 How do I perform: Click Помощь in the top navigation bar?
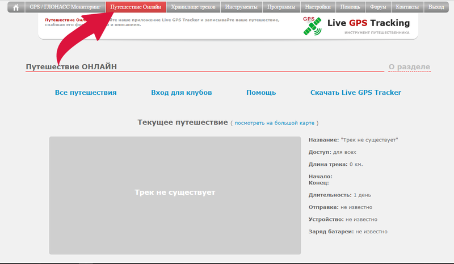(x=350, y=7)
